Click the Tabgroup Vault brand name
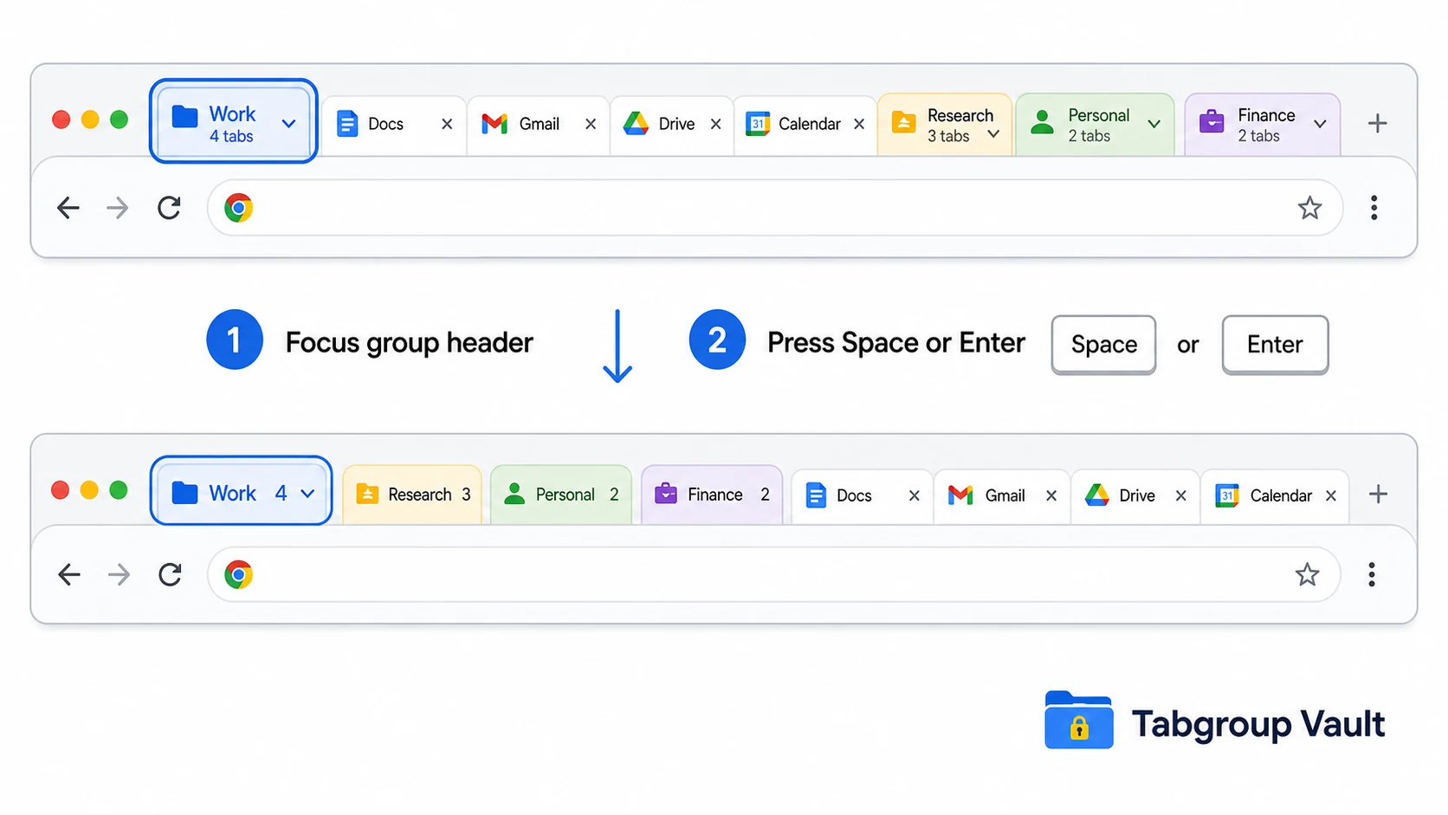1448x815 pixels. 1257,724
